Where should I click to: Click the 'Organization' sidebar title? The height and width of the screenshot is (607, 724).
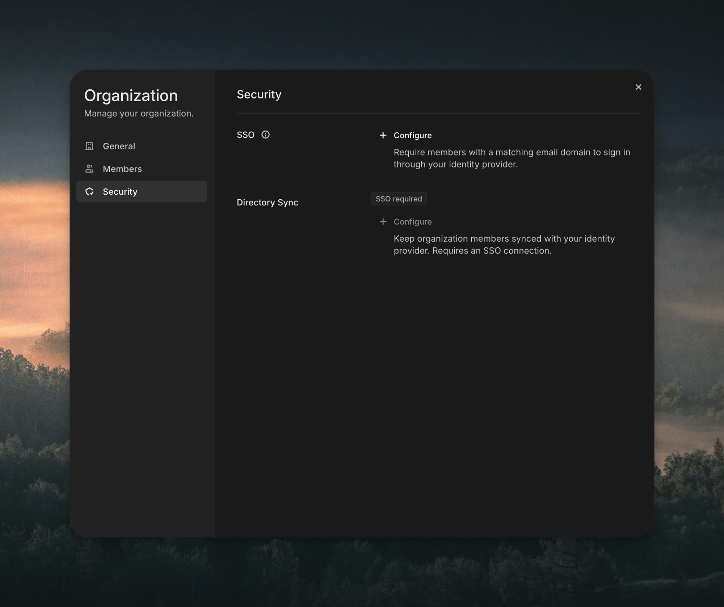131,95
